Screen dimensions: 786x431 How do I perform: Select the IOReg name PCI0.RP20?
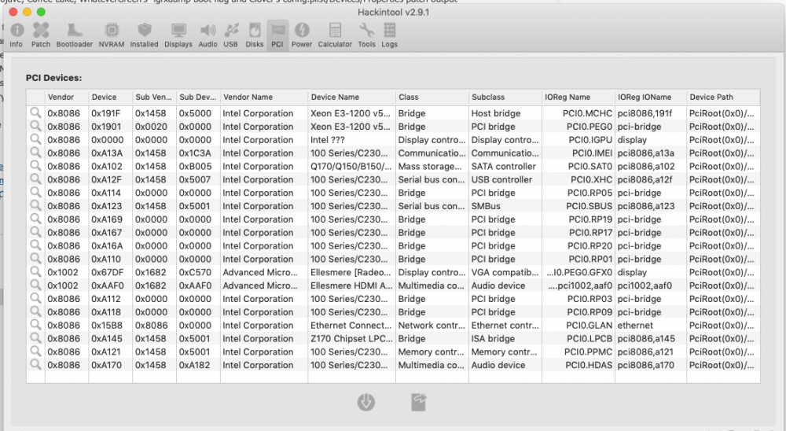[589, 246]
